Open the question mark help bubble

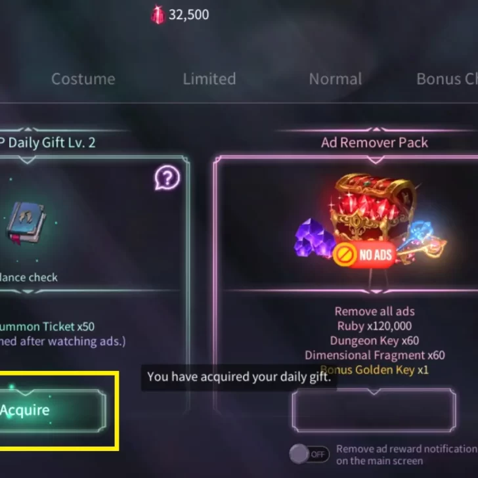tap(167, 178)
